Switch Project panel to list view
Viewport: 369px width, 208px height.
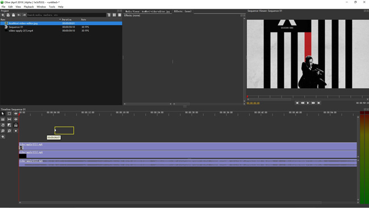[120, 15]
